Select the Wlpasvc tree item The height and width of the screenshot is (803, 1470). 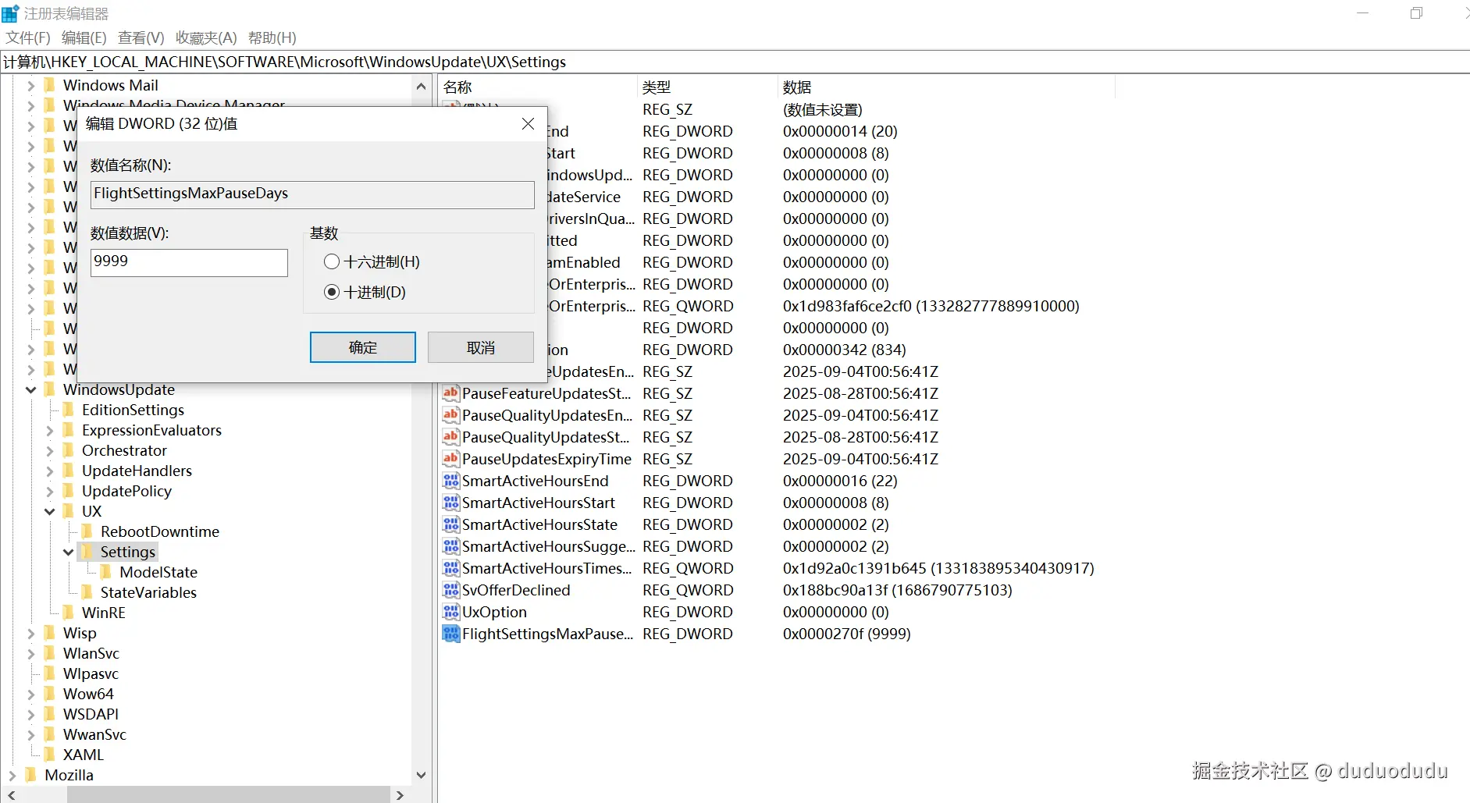point(91,673)
